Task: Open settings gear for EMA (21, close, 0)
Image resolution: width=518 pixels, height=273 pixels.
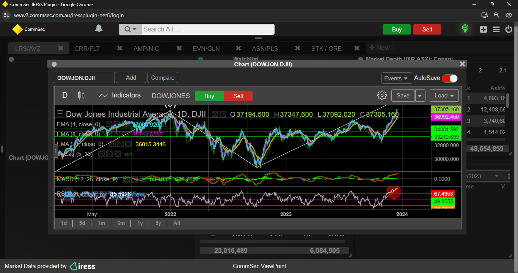Action: pyautogui.click(x=120, y=144)
